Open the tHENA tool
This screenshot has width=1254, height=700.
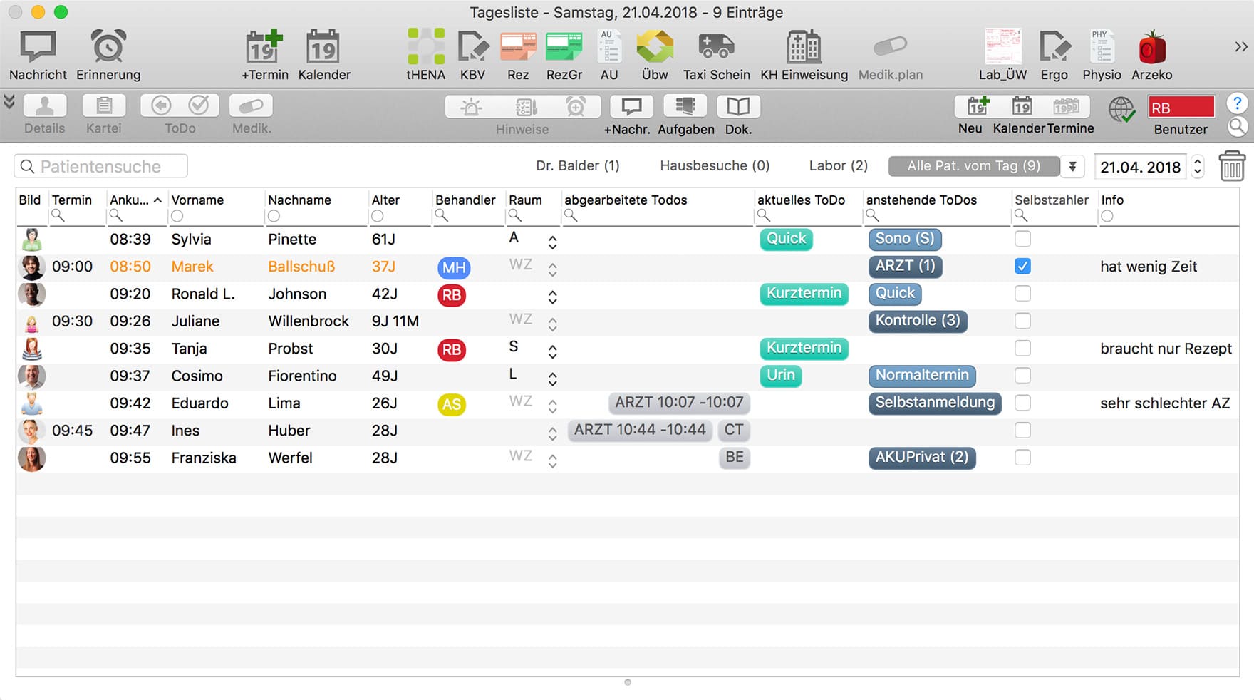425,48
